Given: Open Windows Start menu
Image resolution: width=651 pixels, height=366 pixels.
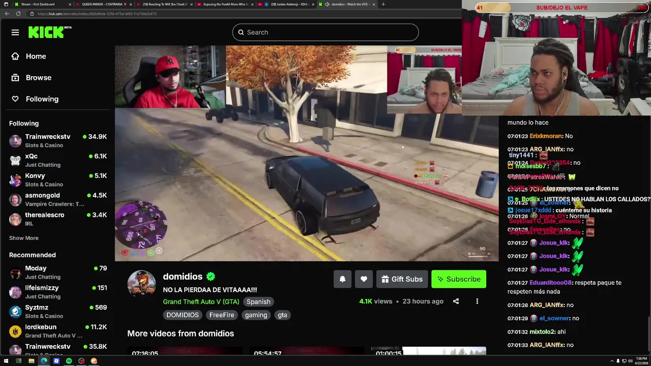Looking at the screenshot, I should point(6,361).
